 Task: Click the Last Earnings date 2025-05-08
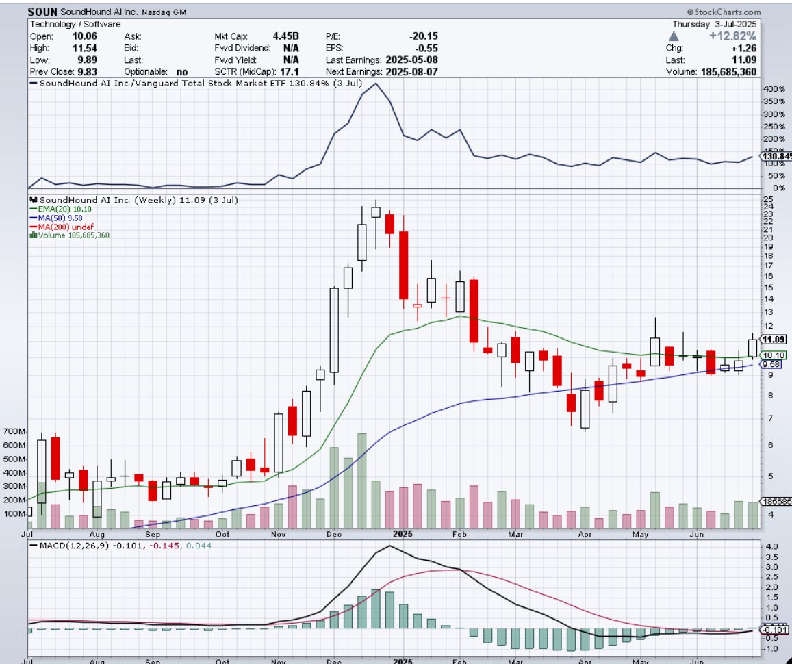coord(411,60)
